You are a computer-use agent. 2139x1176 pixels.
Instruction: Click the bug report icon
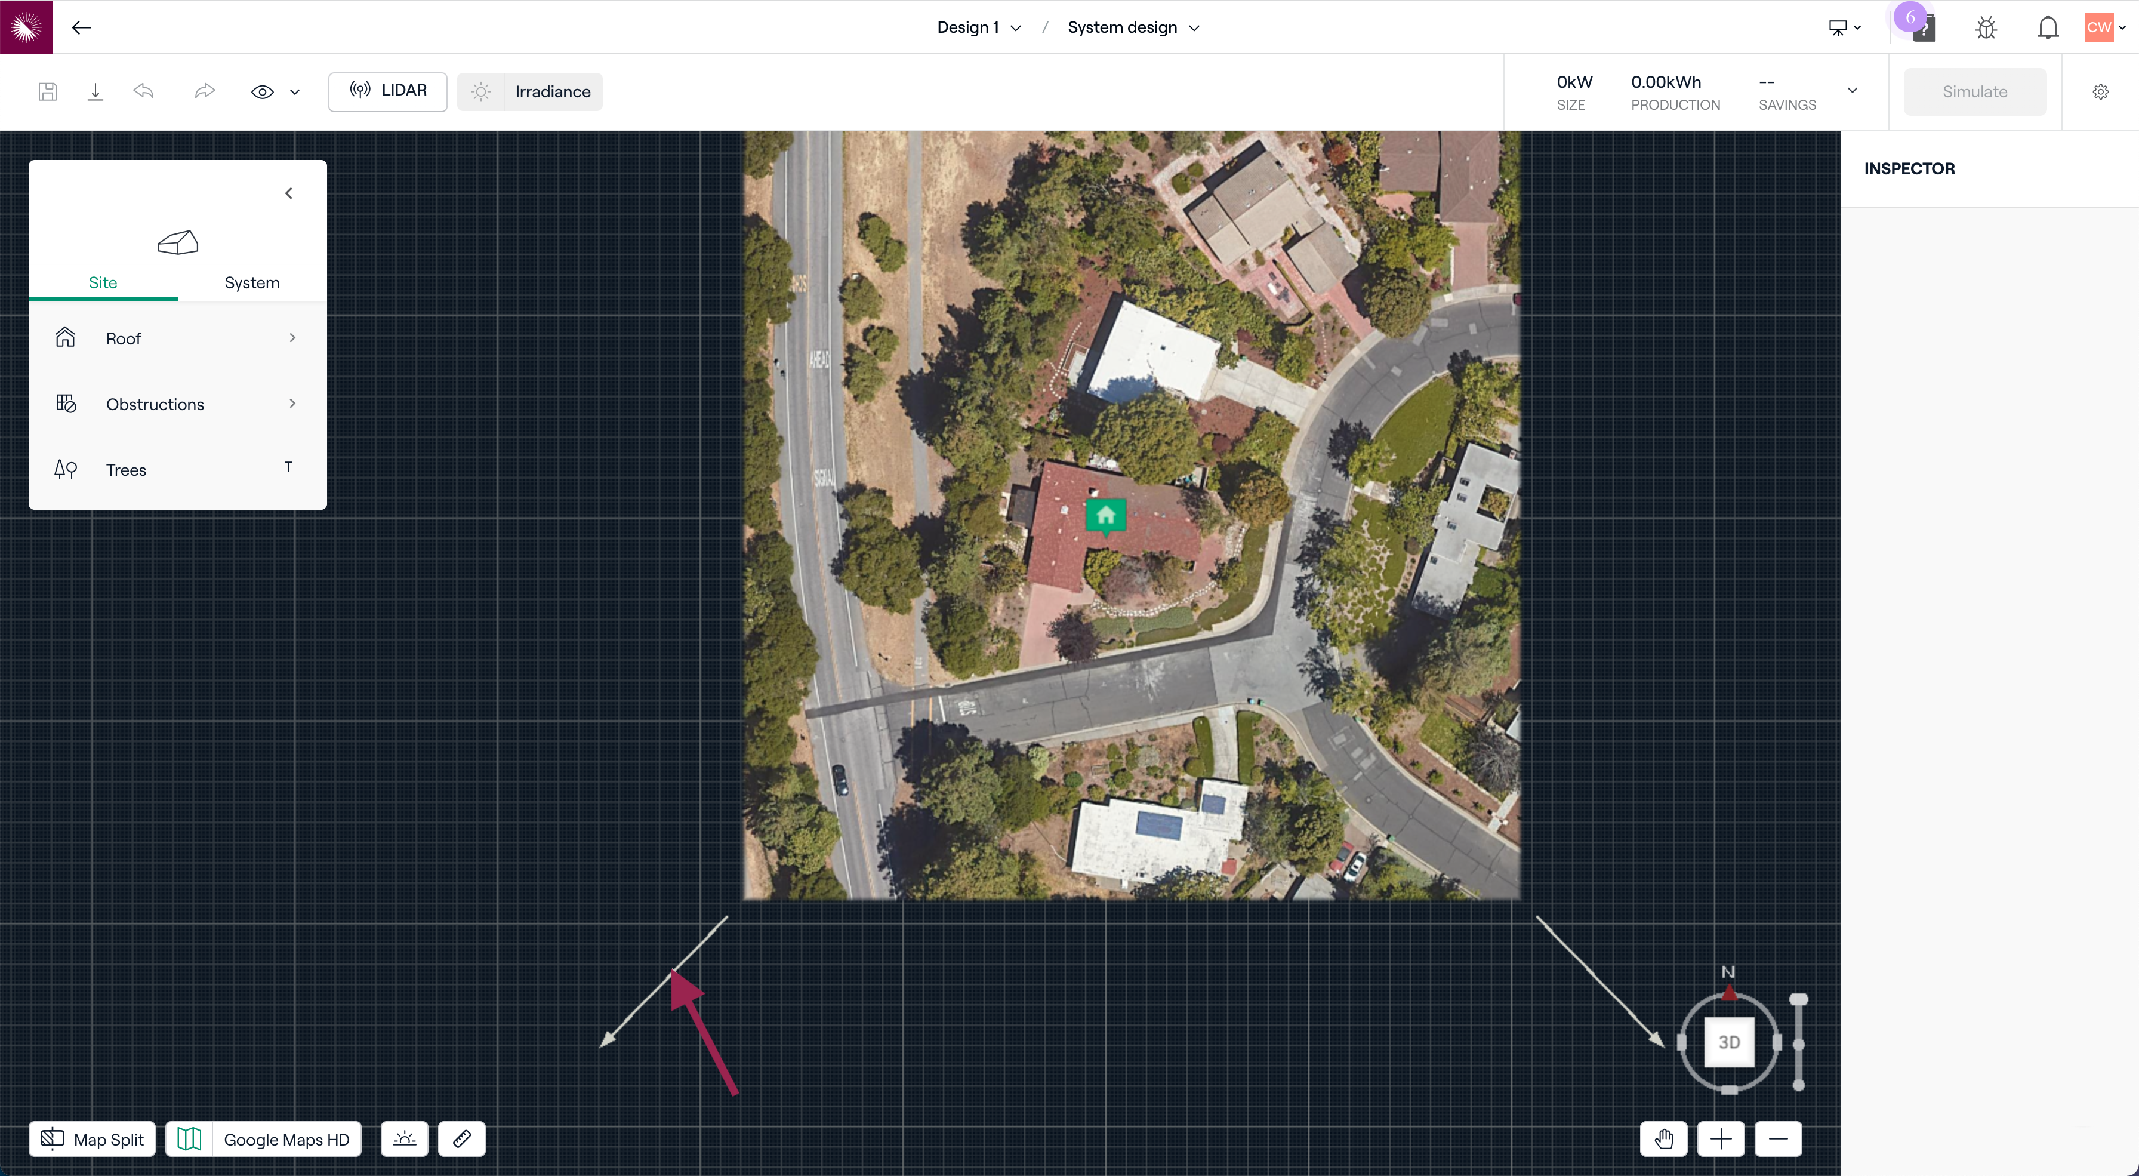[x=1986, y=27]
